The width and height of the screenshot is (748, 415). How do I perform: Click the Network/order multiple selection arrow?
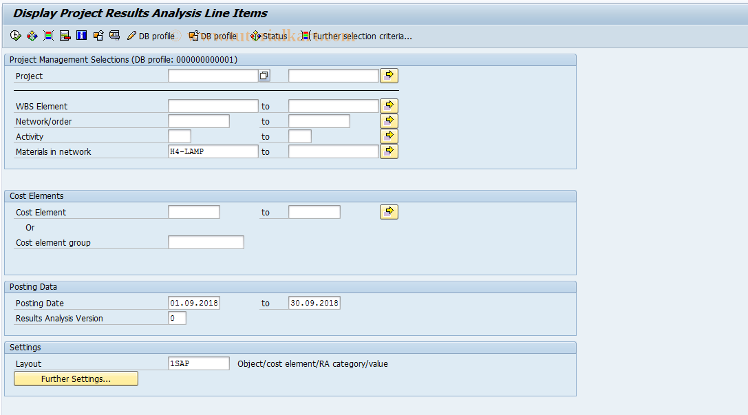389,121
